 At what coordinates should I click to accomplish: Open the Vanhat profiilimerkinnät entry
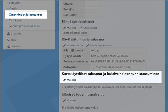[25, 26]
